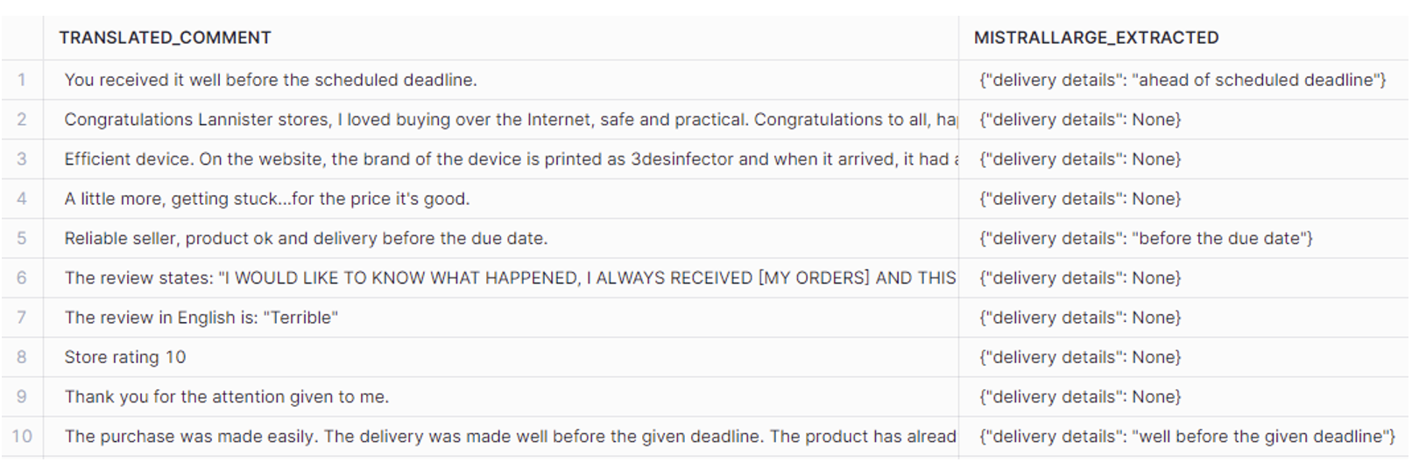Select row number 10
This screenshot has height=462, width=1412.
22,436
